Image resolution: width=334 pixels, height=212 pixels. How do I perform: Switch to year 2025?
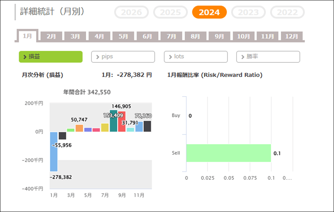coord(170,12)
